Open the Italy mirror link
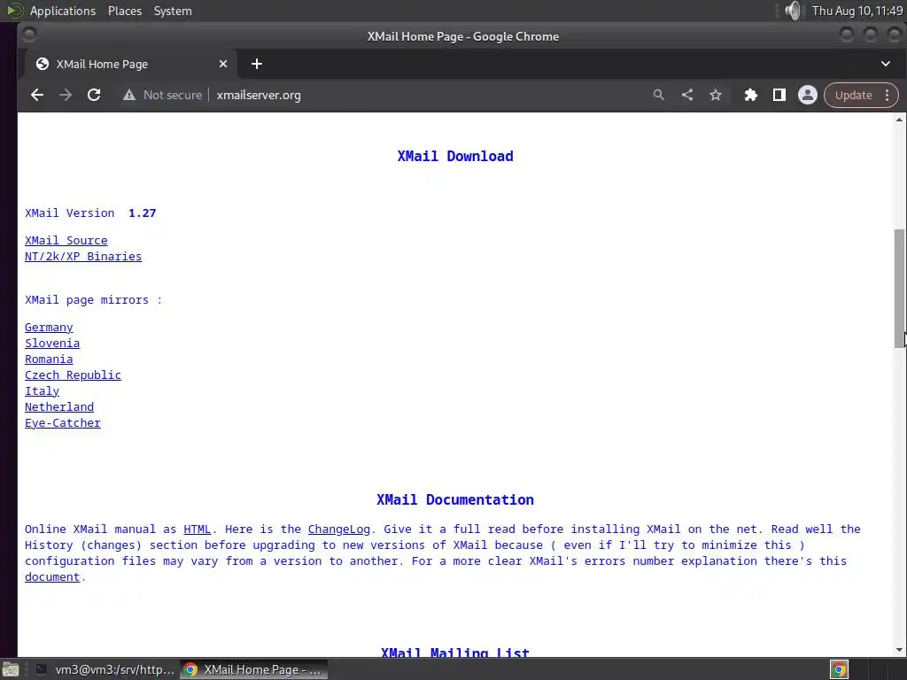This screenshot has width=907, height=680. [42, 390]
